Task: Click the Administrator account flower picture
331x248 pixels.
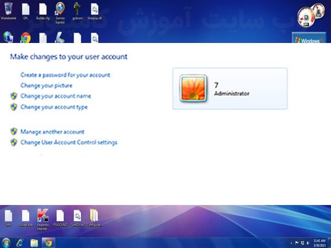Action: [x=193, y=89]
